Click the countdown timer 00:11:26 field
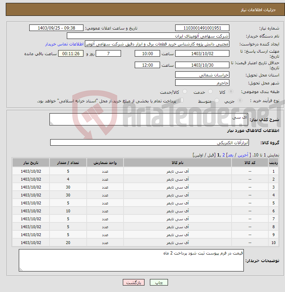285x292 pixels. [71, 54]
